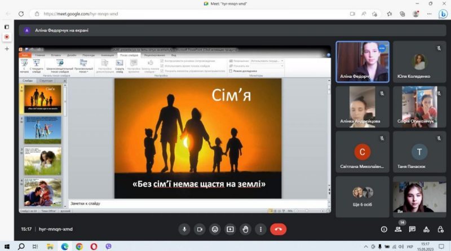Open emoji reactions button
Screen dimensions: 451x251
coord(215,230)
